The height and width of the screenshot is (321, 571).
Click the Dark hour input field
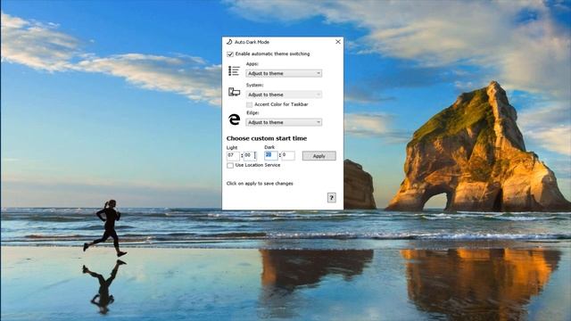tap(271, 156)
